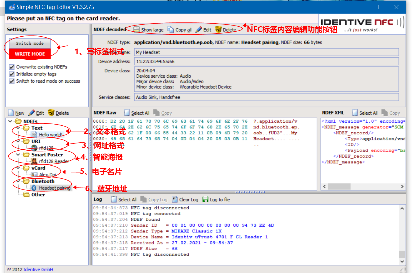Click the MIFARE Classic 1K sender type value
Screen dimensions: 413x273
(x=196, y=231)
